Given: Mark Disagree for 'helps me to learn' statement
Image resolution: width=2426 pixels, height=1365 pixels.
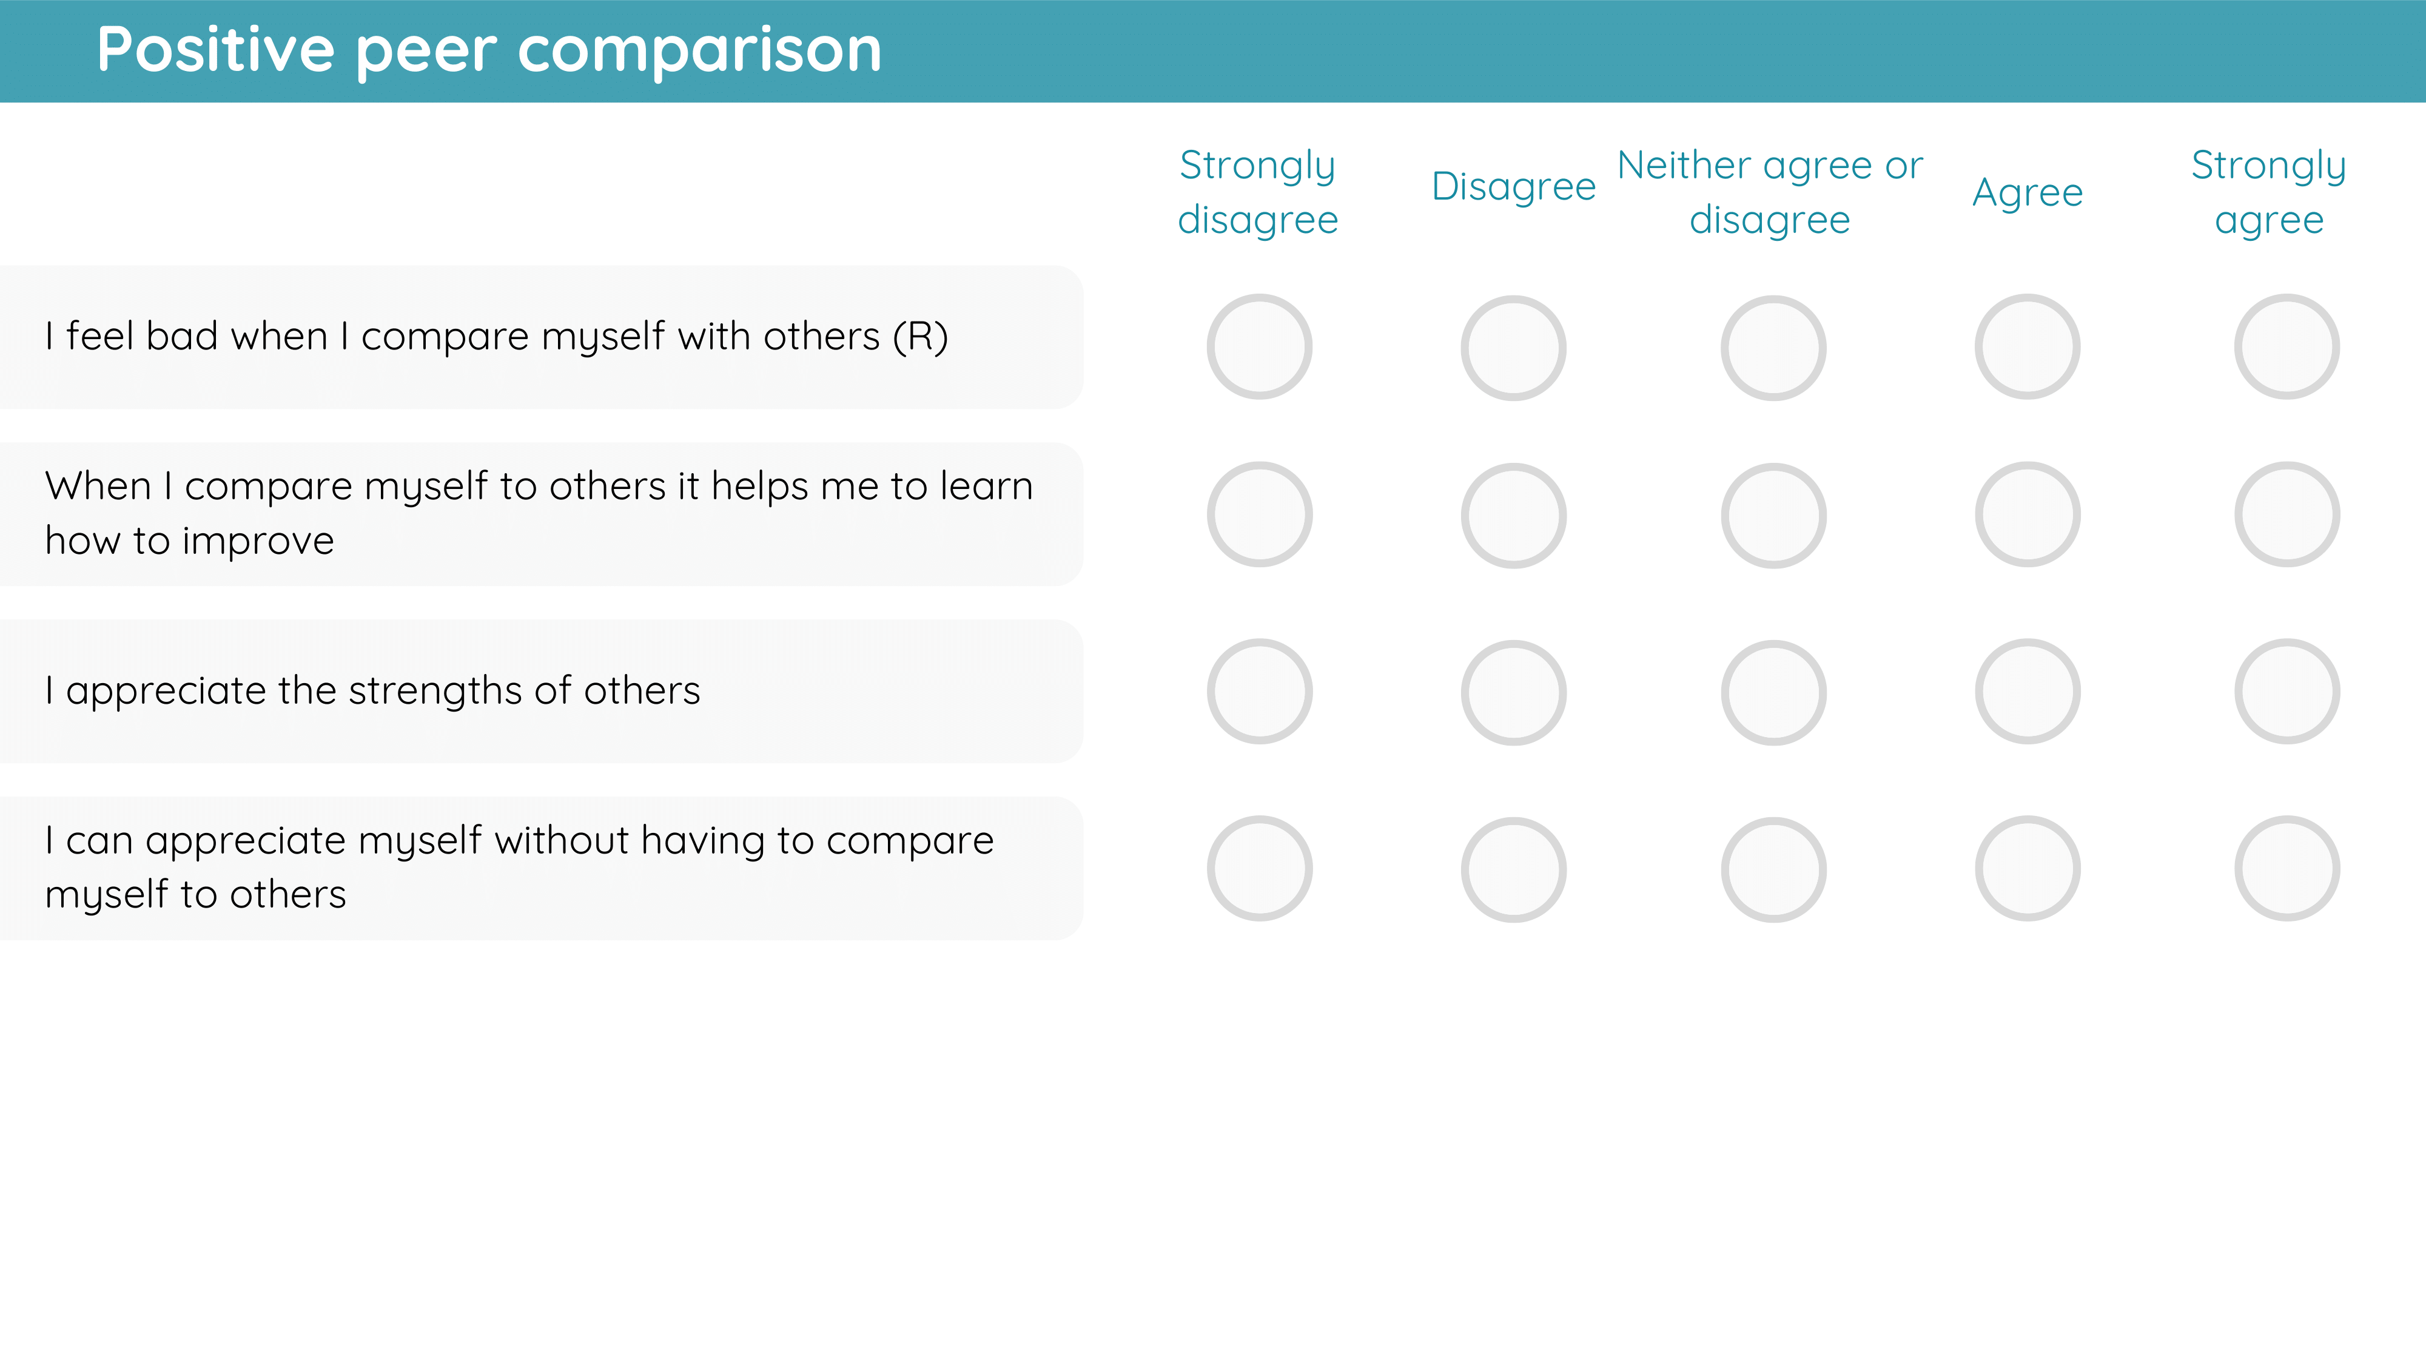Looking at the screenshot, I should (1513, 515).
